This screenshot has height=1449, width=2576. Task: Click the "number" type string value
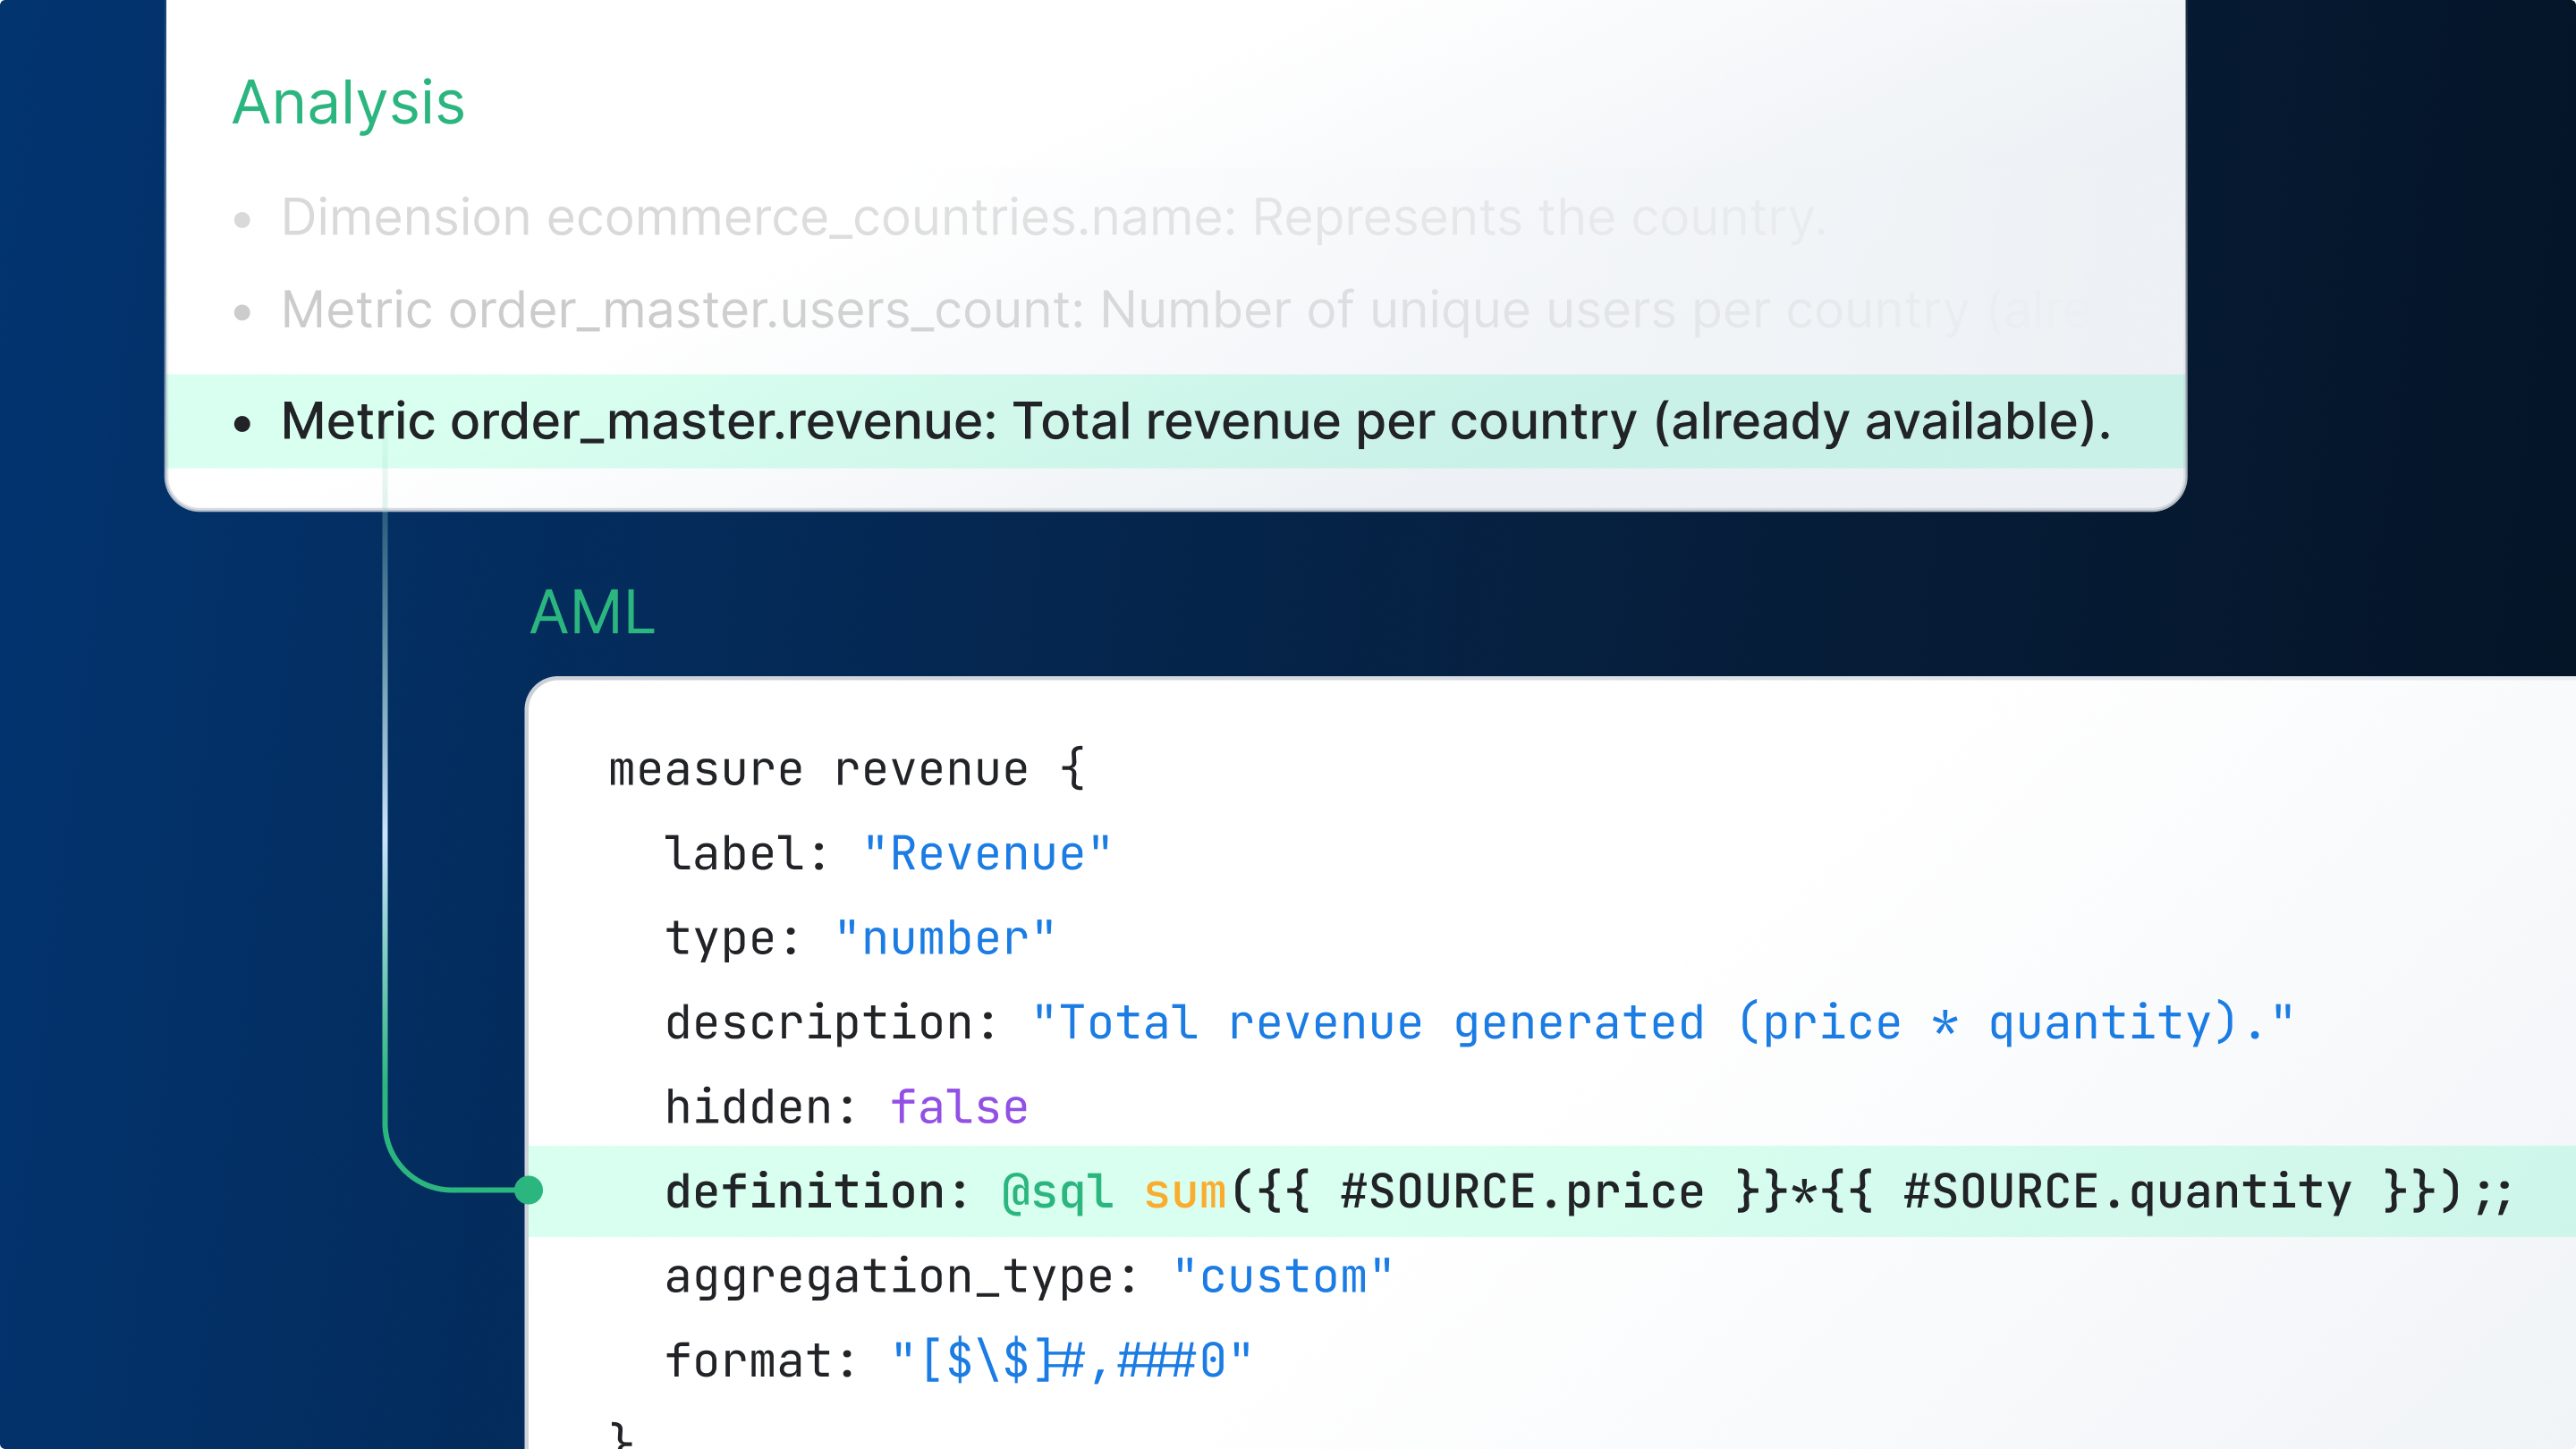tap(945, 939)
